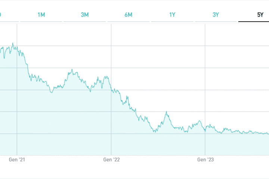Switch to the 3M range tab
The height and width of the screenshot is (179, 269).
coord(85,15)
